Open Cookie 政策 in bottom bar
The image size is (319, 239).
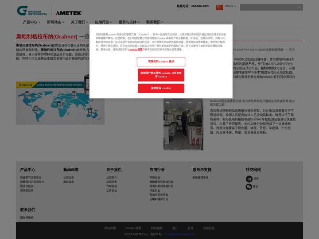[x=133, y=228]
